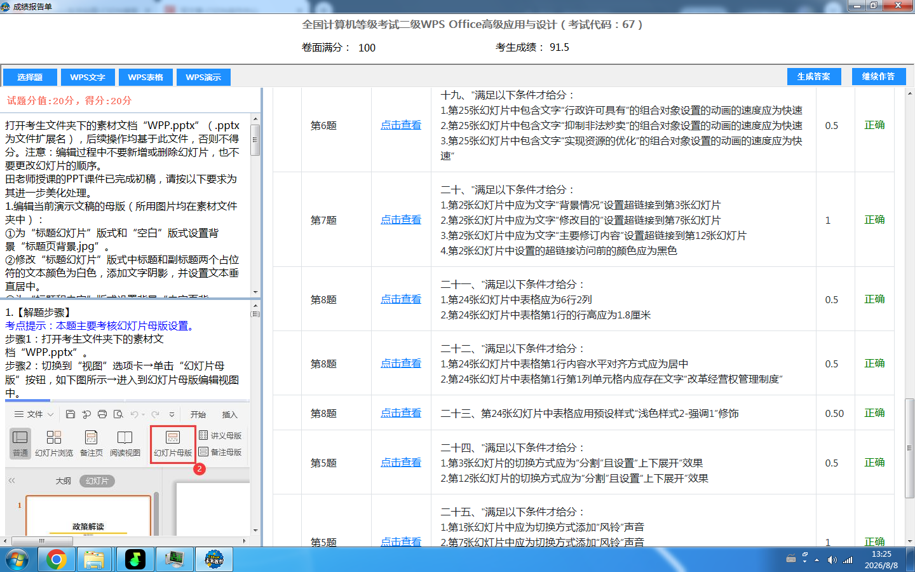Image resolution: width=915 pixels, height=572 pixels.
Task: Open 点击查看 link for 第6题
Action: pyautogui.click(x=401, y=125)
